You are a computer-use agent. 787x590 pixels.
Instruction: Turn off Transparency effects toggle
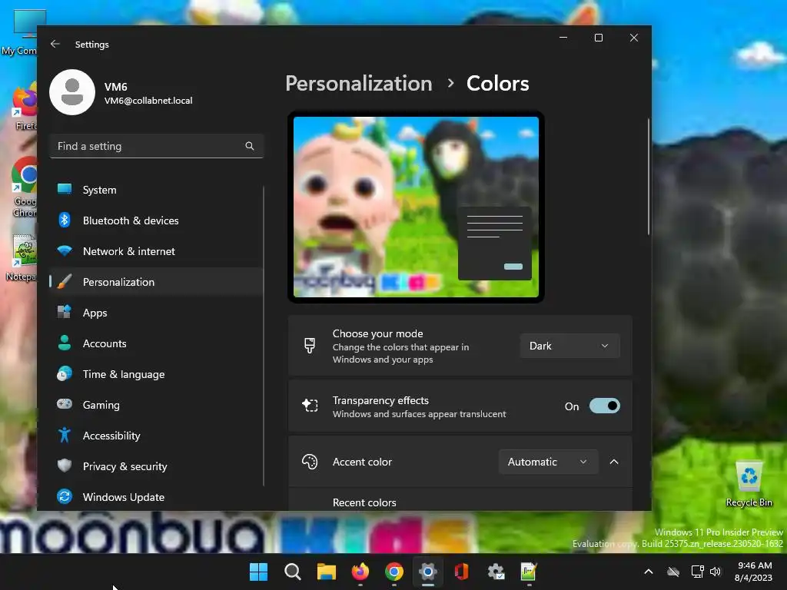tap(604, 406)
